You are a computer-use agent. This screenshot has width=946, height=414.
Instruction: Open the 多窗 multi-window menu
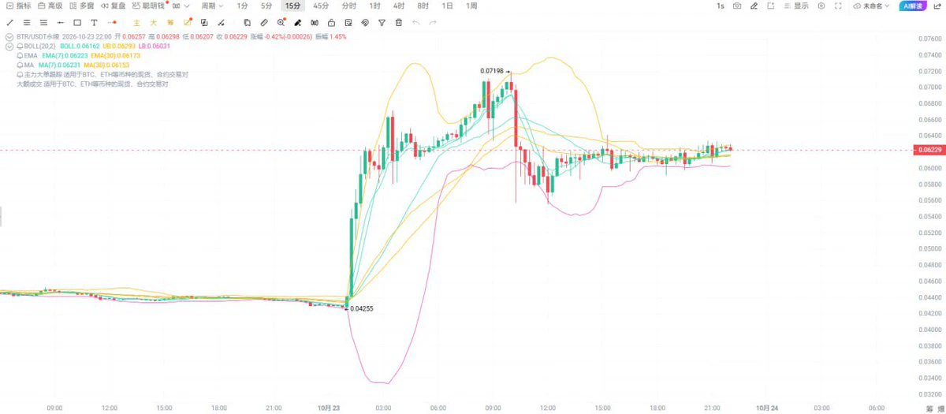(x=82, y=6)
